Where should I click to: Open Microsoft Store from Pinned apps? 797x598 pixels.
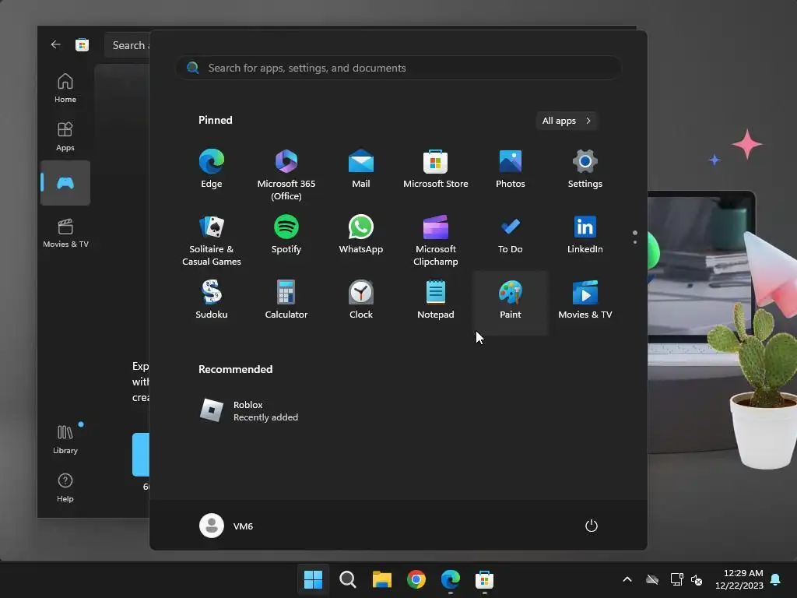point(436,169)
